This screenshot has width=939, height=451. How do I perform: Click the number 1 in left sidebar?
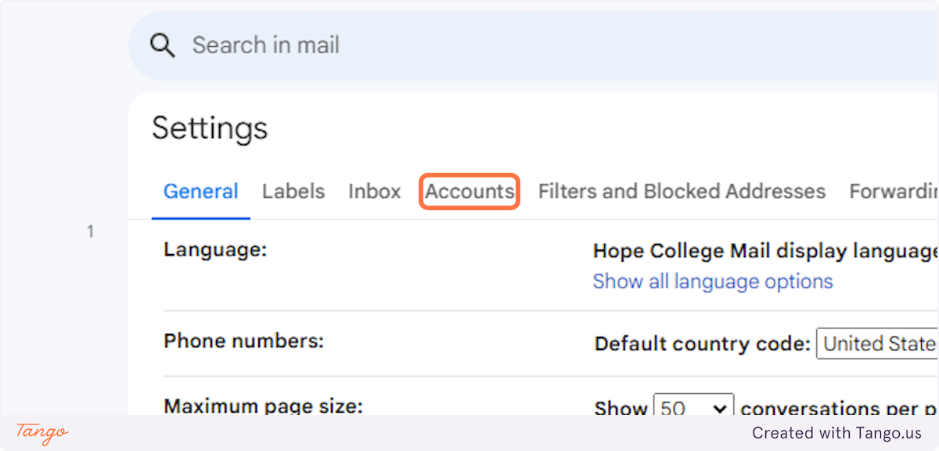point(90,231)
